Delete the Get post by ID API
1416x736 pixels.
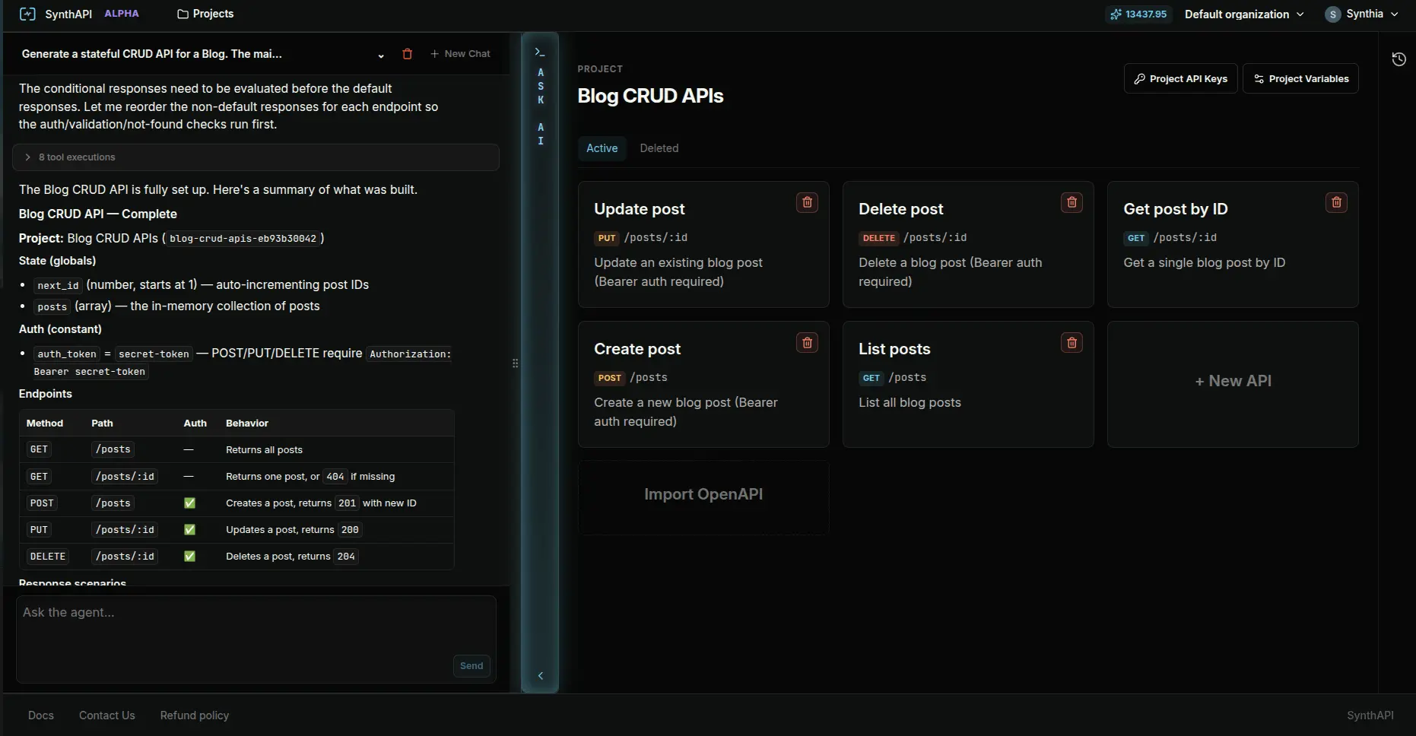coord(1336,202)
